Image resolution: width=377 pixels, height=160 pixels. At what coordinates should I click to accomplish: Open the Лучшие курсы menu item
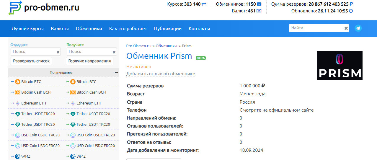click(28, 29)
